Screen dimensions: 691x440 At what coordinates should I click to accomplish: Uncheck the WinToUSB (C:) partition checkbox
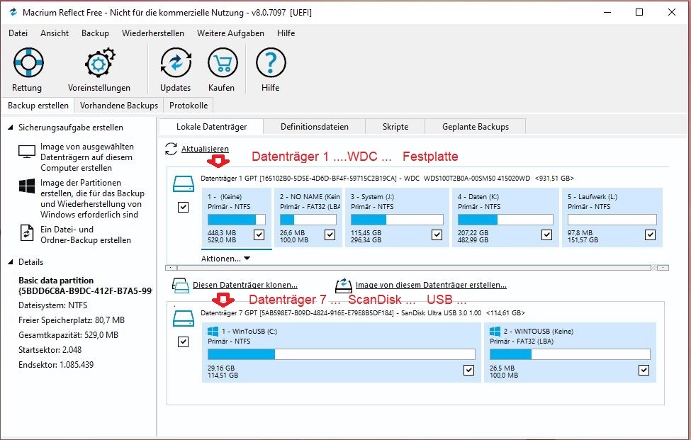pyautogui.click(x=469, y=370)
